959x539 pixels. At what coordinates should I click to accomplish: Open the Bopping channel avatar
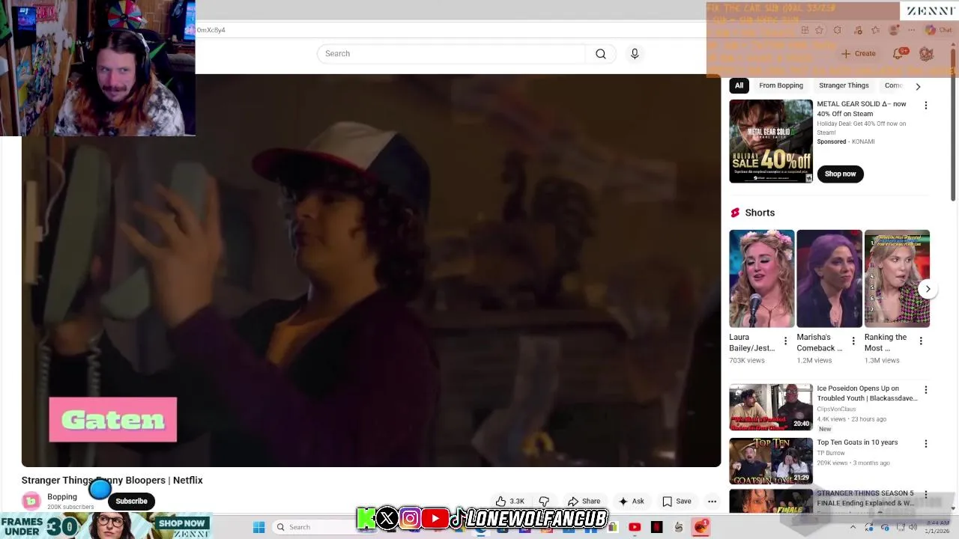click(31, 501)
